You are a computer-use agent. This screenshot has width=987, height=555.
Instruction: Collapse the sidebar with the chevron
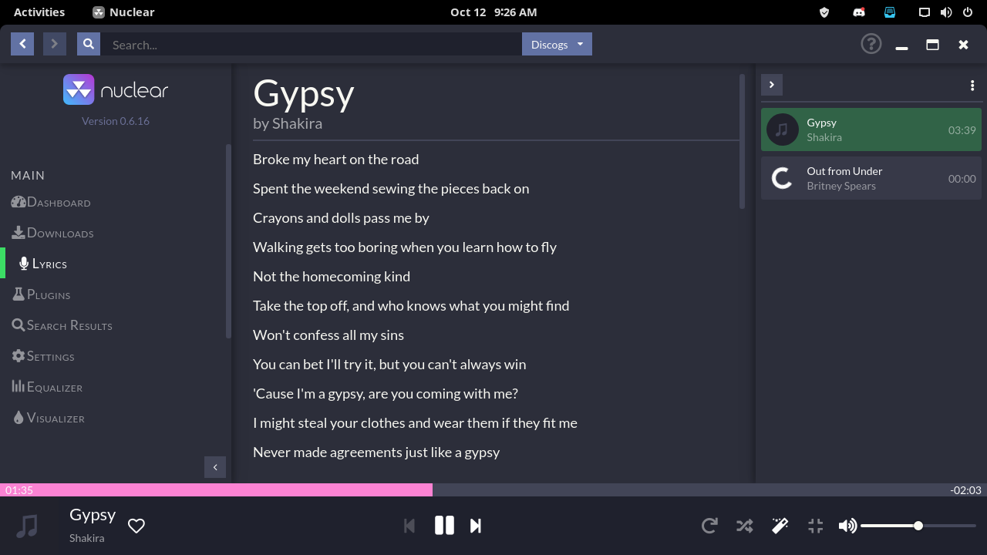pyautogui.click(x=215, y=467)
